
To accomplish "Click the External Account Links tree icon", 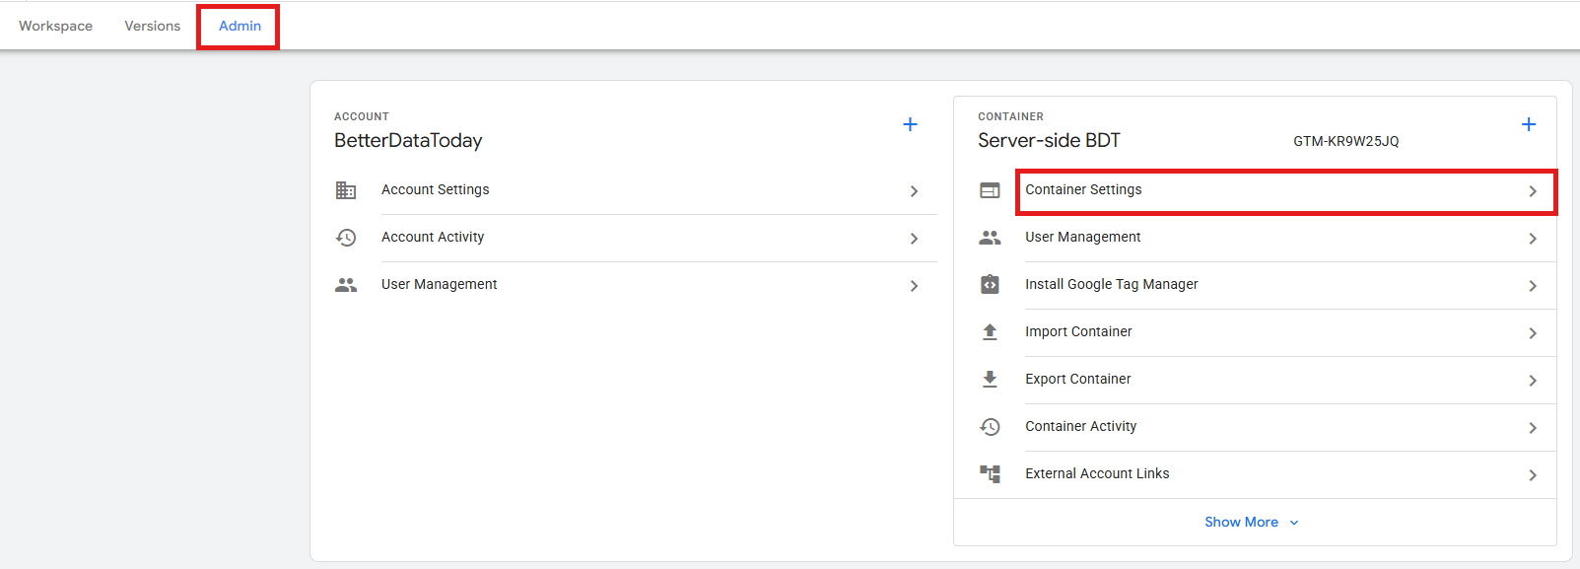I will (x=990, y=474).
